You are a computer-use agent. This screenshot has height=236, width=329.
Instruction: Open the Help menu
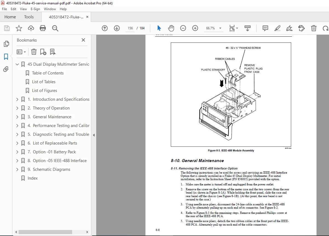pos(63,9)
